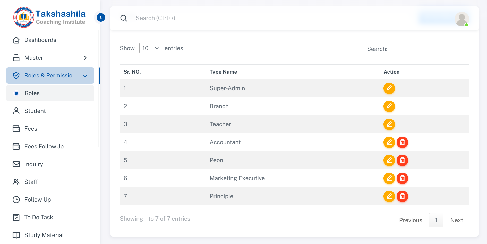Select the Roles submenu item
Viewport: 487px width, 244px height.
pos(50,93)
